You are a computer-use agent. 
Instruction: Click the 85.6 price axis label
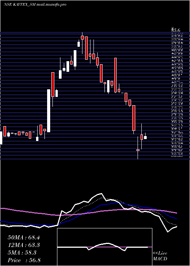[x=176, y=30]
